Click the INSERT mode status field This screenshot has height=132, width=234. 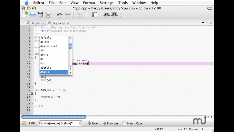(158, 129)
